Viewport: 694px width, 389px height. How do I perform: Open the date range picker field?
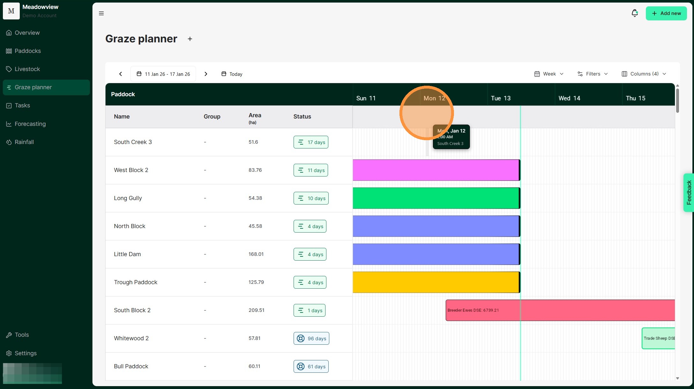coord(163,74)
